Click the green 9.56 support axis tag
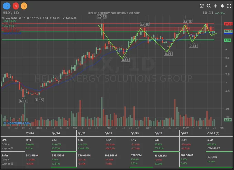The image size is (234, 170). pos(228,41)
